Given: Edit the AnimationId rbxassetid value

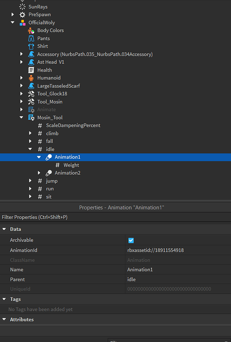Looking at the screenshot, I should tap(178, 250).
